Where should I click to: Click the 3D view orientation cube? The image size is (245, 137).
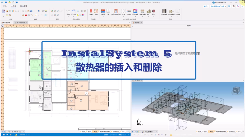(x=236, y=90)
